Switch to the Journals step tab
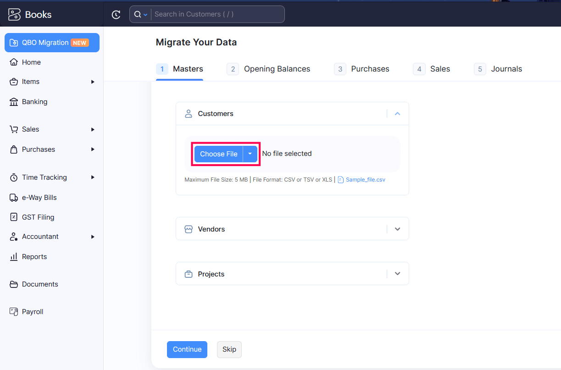Viewport: 561px width, 370px height. click(498, 69)
